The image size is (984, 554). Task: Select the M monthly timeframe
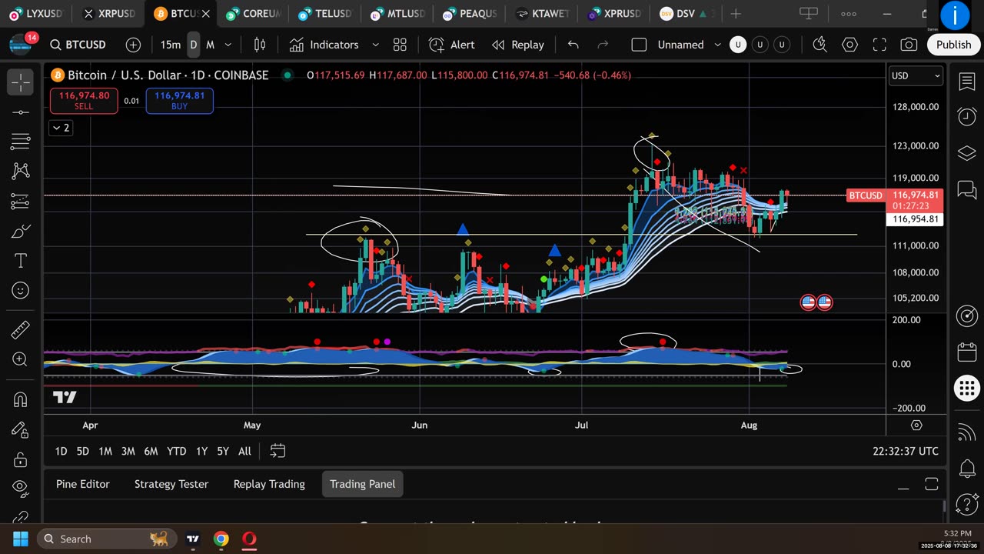pos(210,45)
